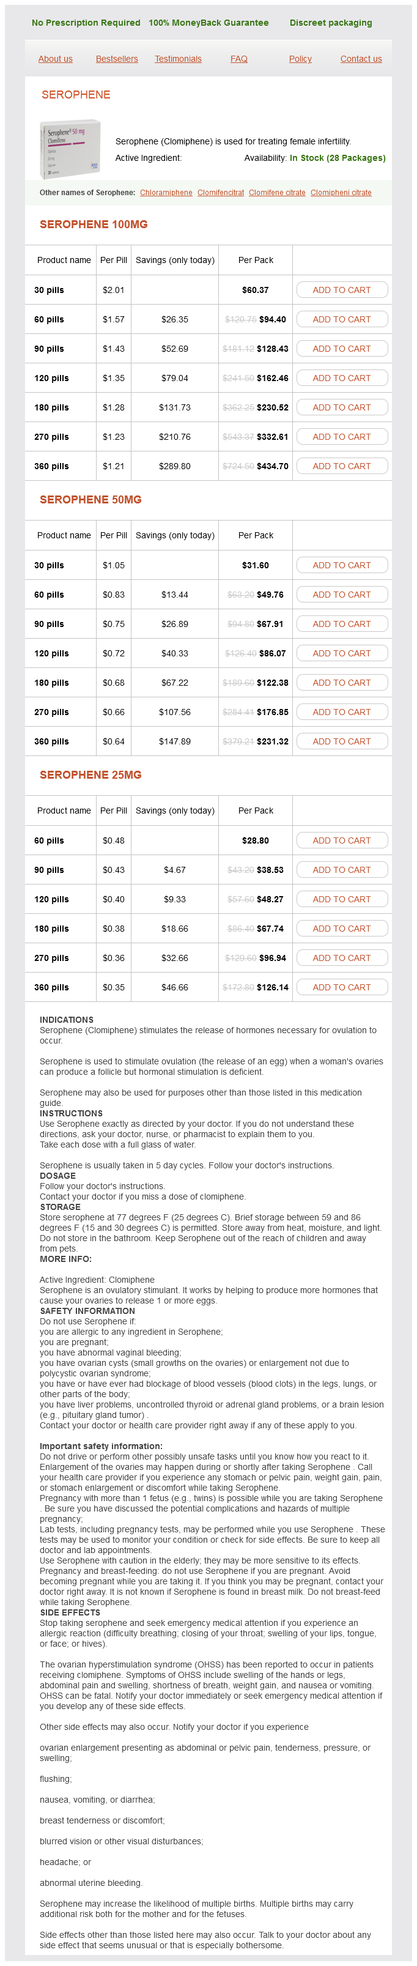The image size is (417, 1966).
Task: Open the Clomipheni citrate link
Action: pyautogui.click(x=341, y=192)
